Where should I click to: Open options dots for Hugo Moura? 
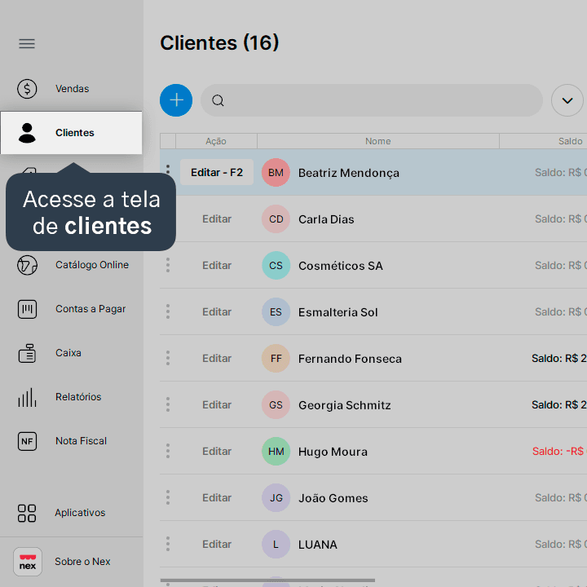pos(168,451)
